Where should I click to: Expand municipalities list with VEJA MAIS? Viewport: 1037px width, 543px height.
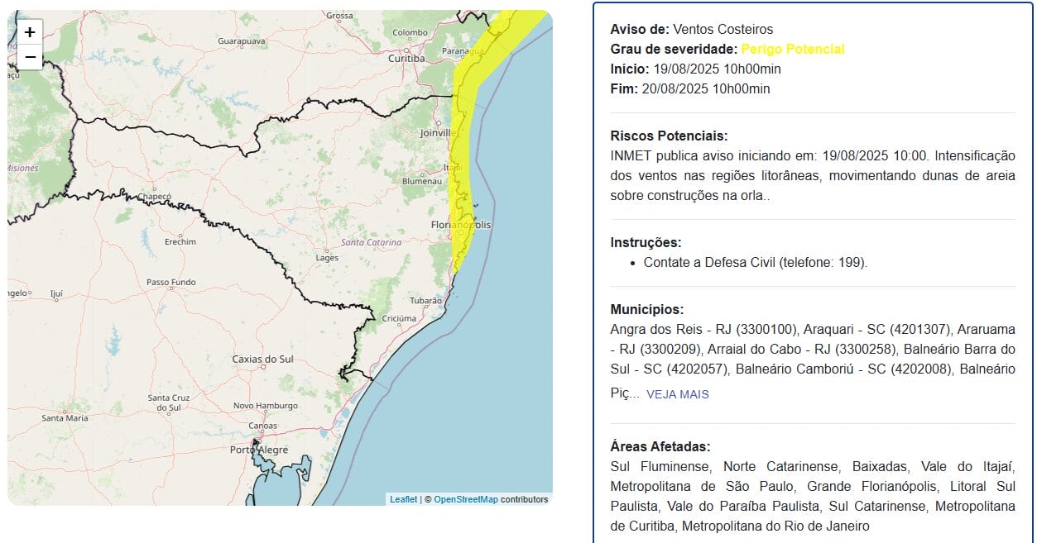tap(677, 394)
